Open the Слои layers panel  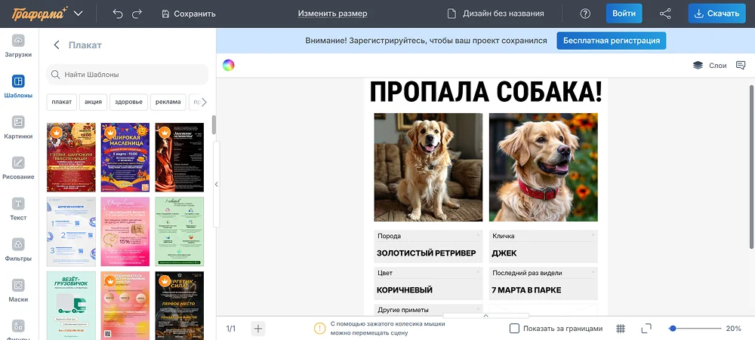(x=710, y=66)
